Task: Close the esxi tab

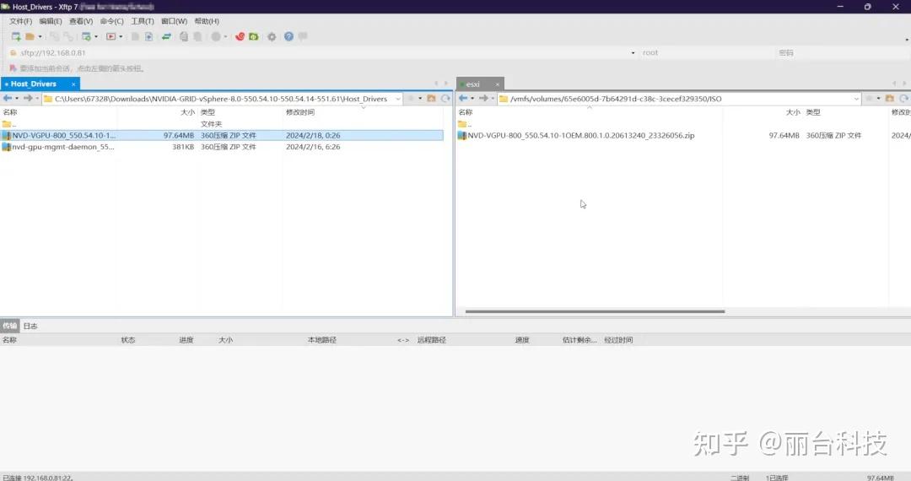Action: pos(498,84)
